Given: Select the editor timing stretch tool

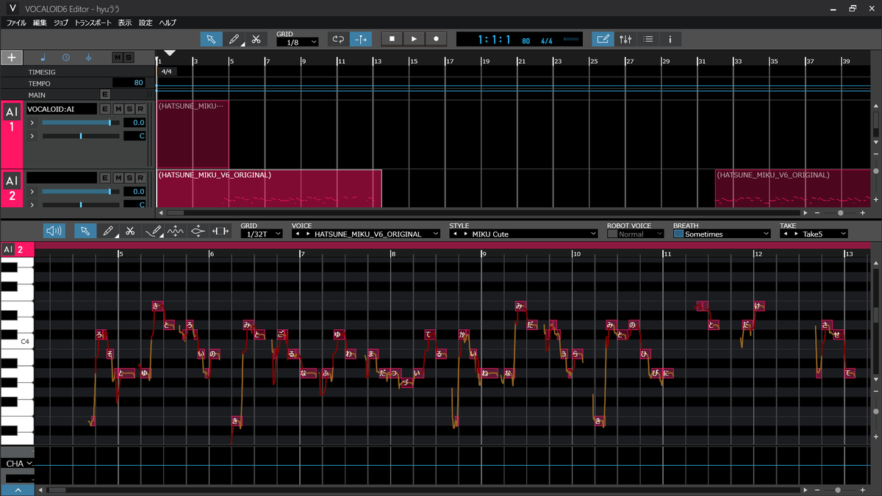Looking at the screenshot, I should (220, 231).
